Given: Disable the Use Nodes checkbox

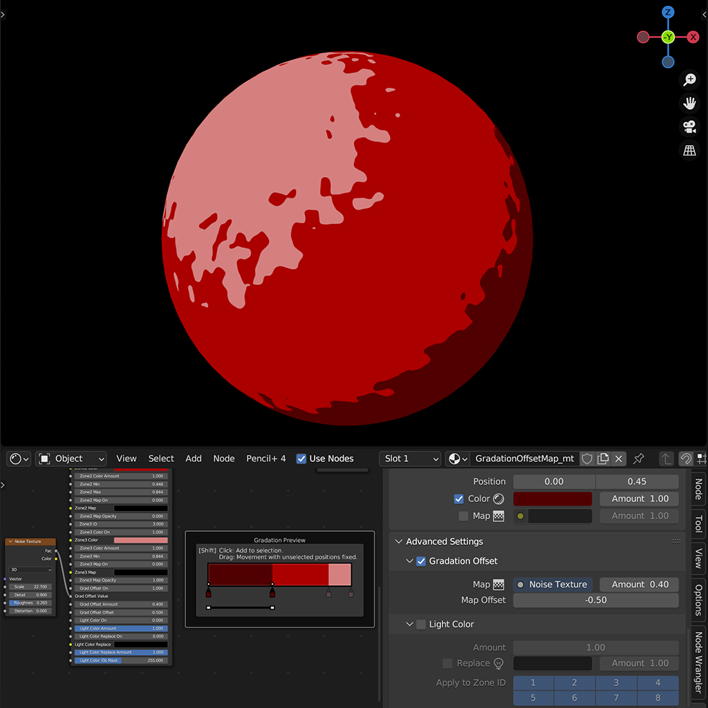Looking at the screenshot, I should point(301,458).
